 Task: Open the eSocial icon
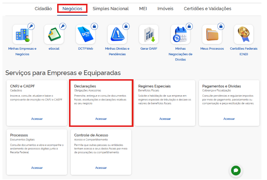(54, 34)
